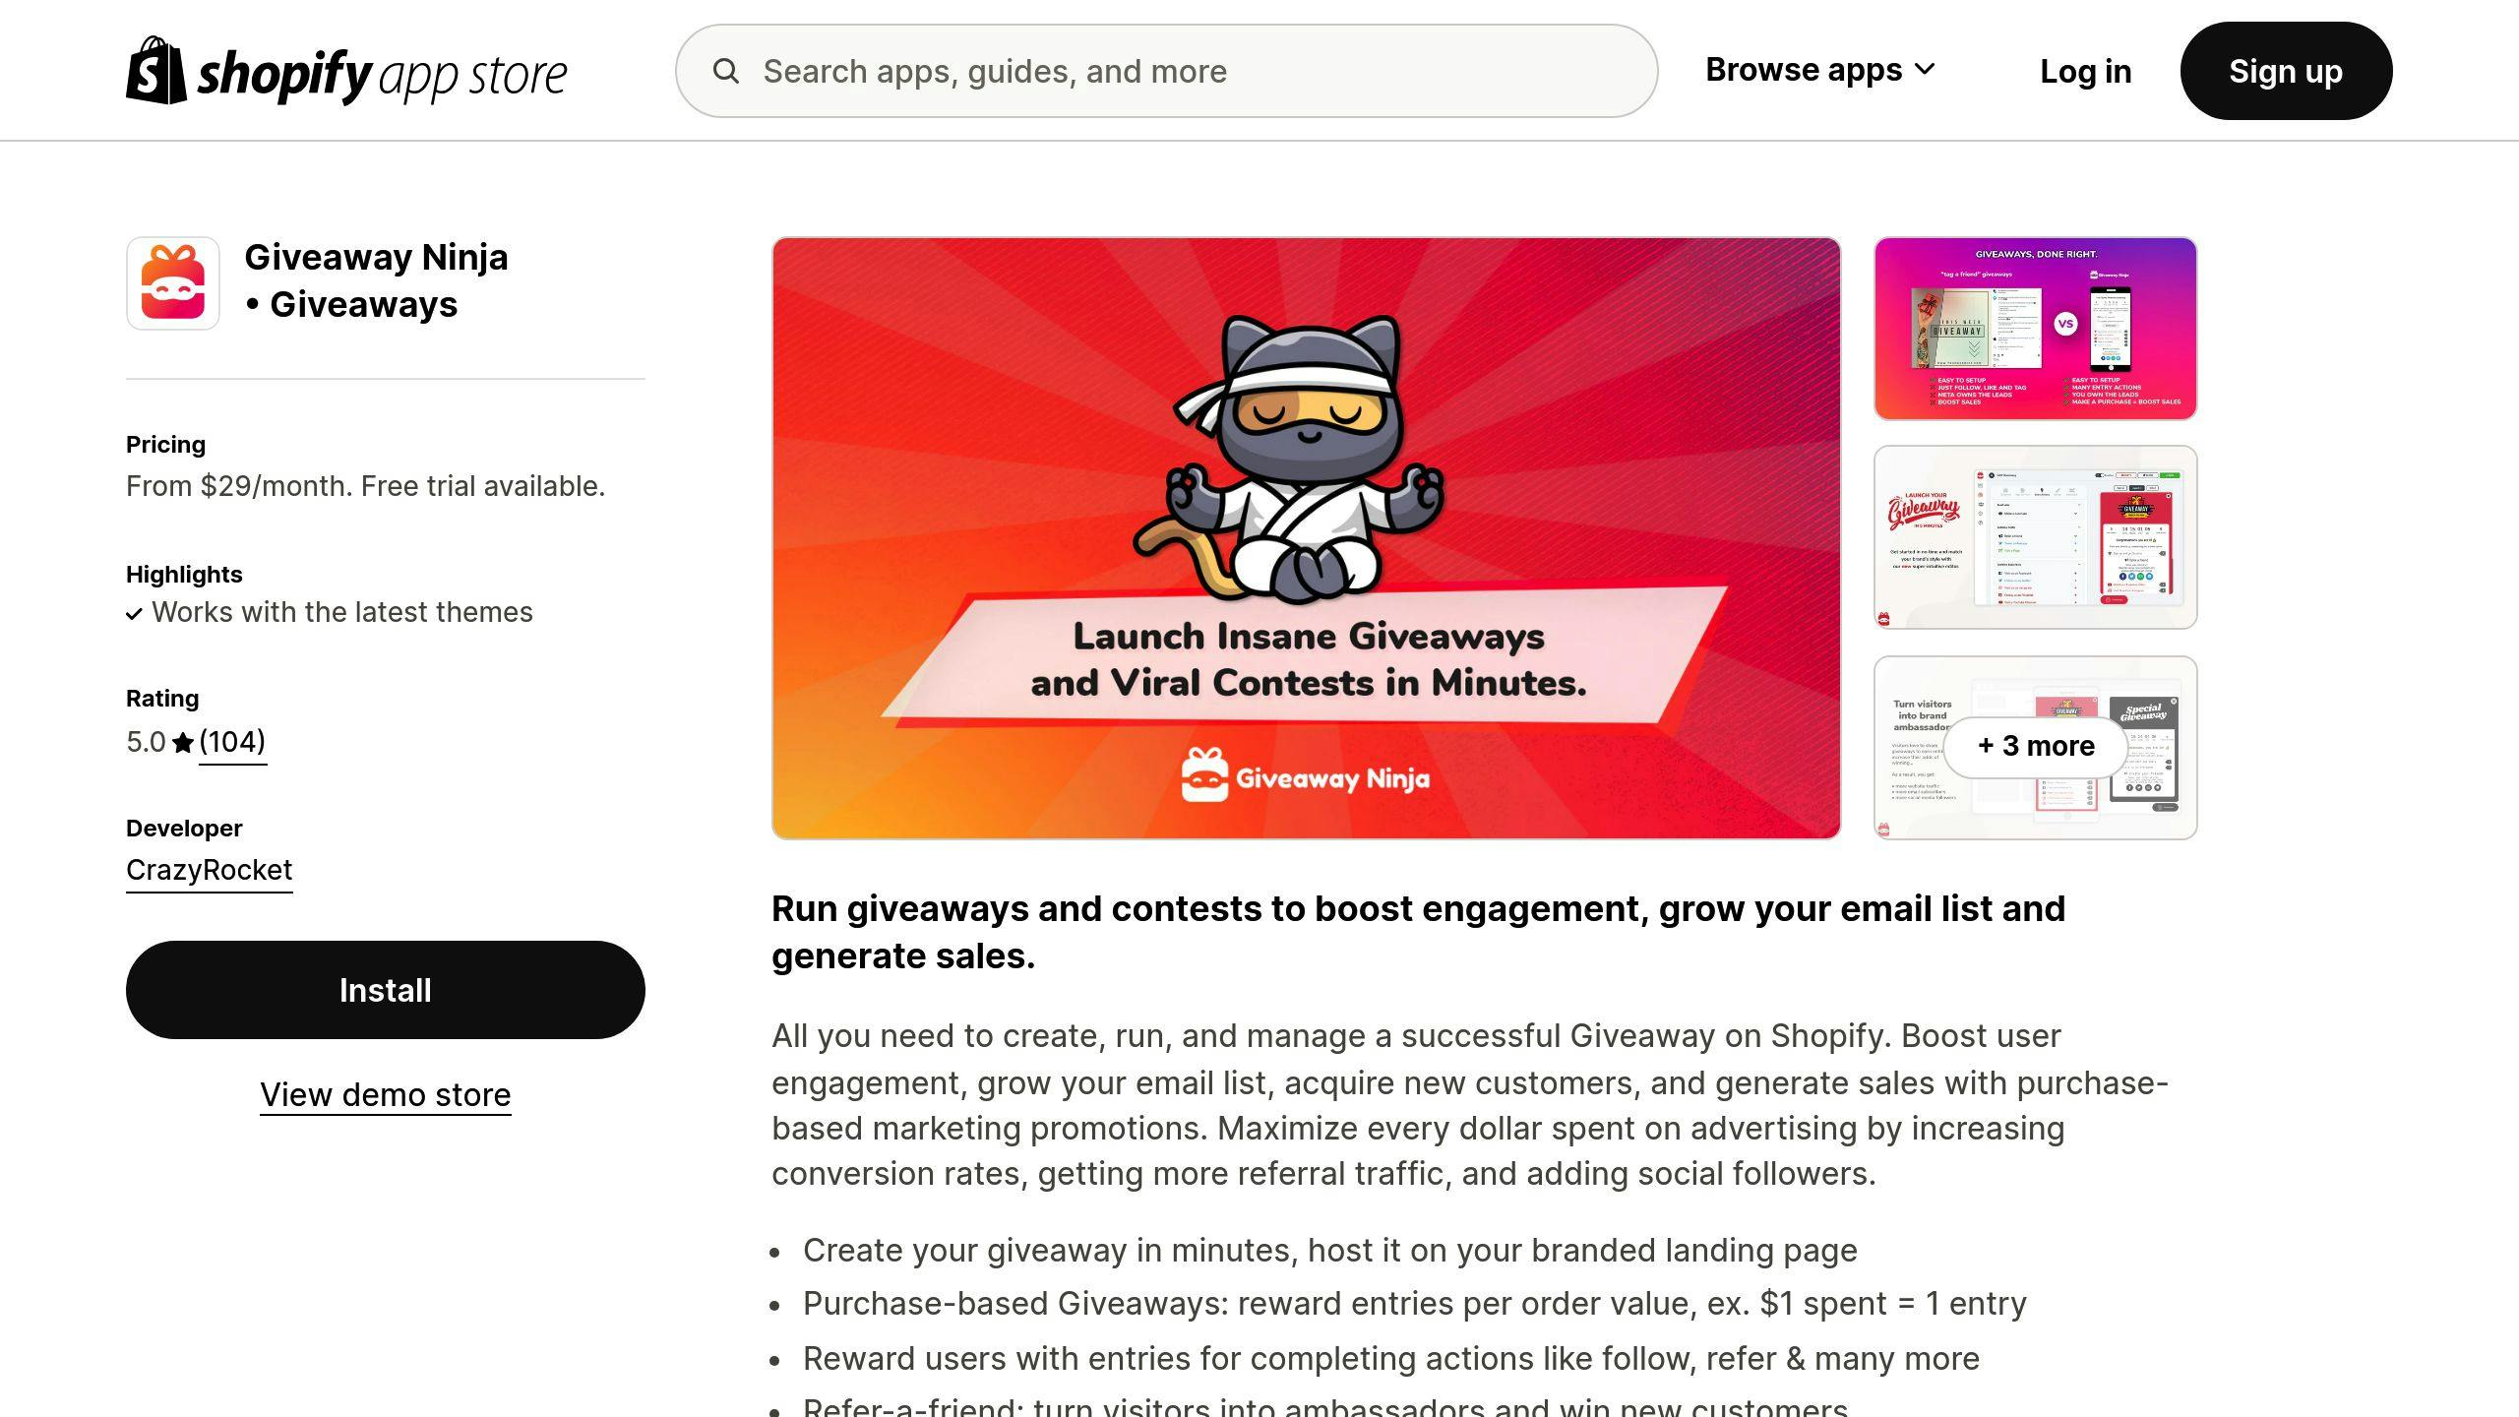The height and width of the screenshot is (1417, 2519).
Task: Click the Browse apps dropdown arrow
Action: [x=1933, y=69]
